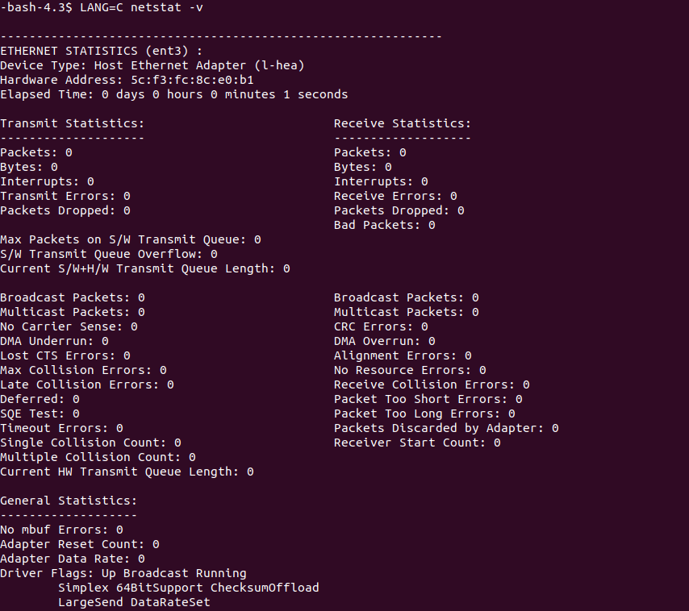
Task: Click S/W Transmit Queue Overflow line
Action: point(108,254)
